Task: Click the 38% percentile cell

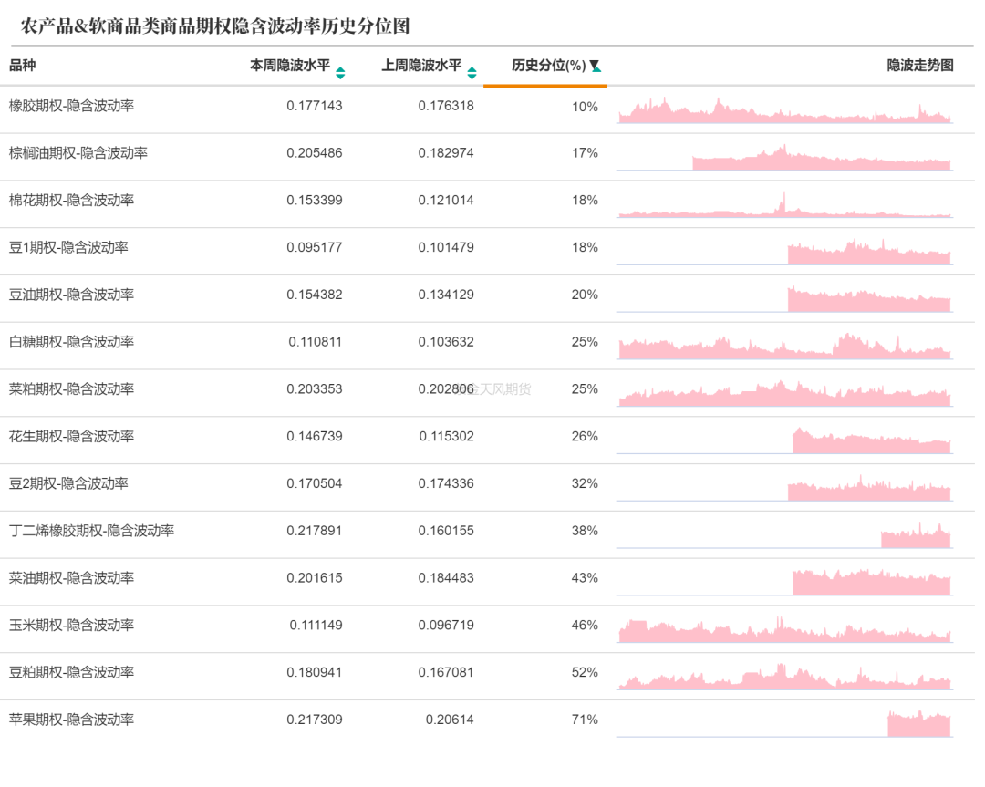Action: tap(585, 531)
